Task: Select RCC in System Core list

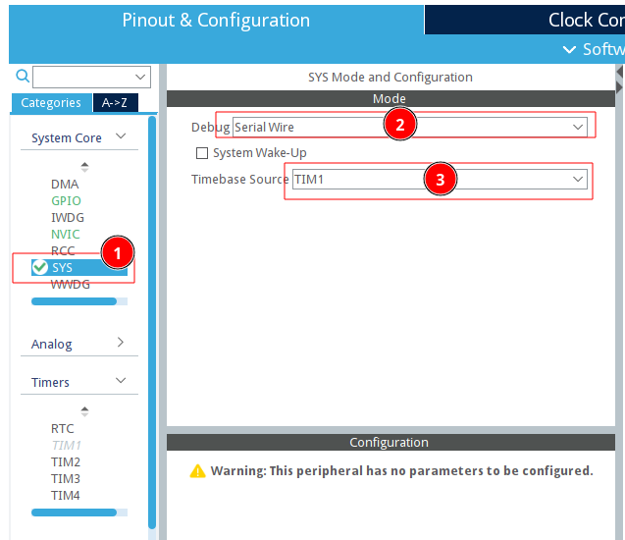Action: 63,251
